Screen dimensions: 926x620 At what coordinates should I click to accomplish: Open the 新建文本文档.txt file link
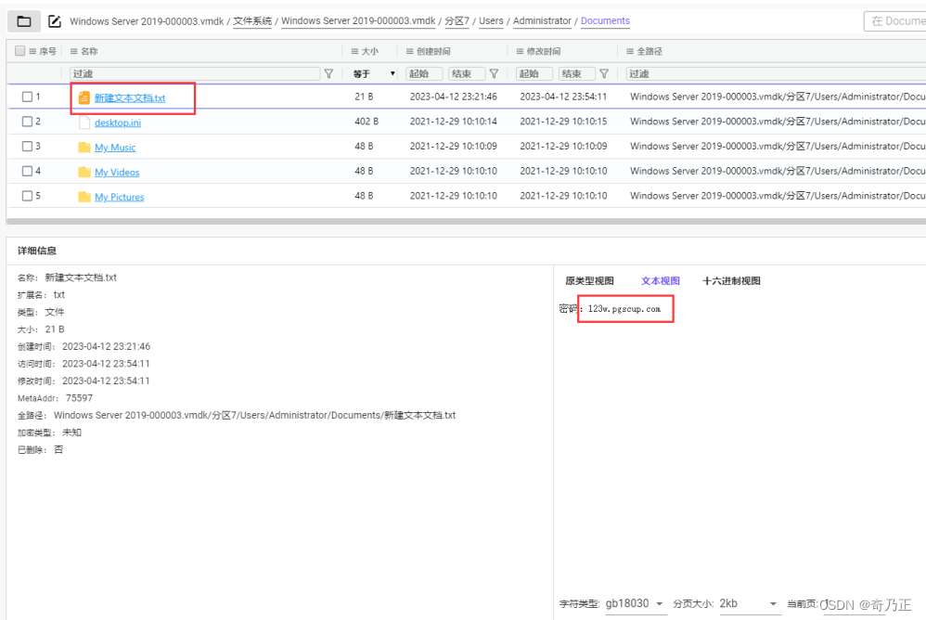pyautogui.click(x=130, y=98)
